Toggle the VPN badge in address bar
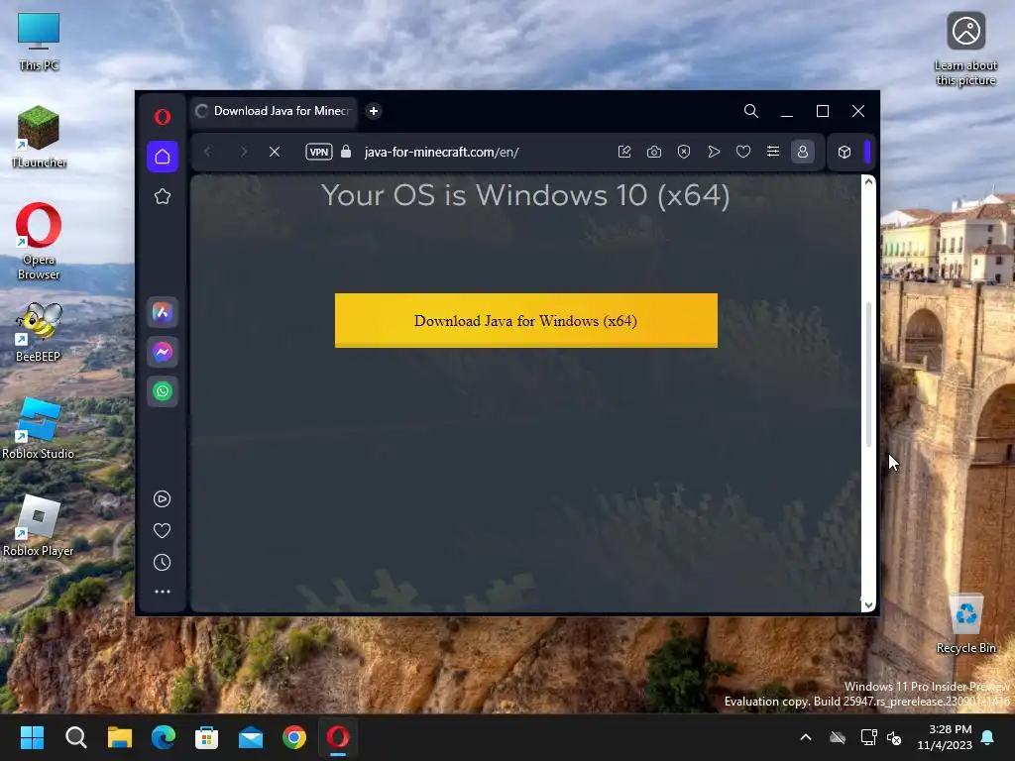The image size is (1015, 761). coord(318,152)
